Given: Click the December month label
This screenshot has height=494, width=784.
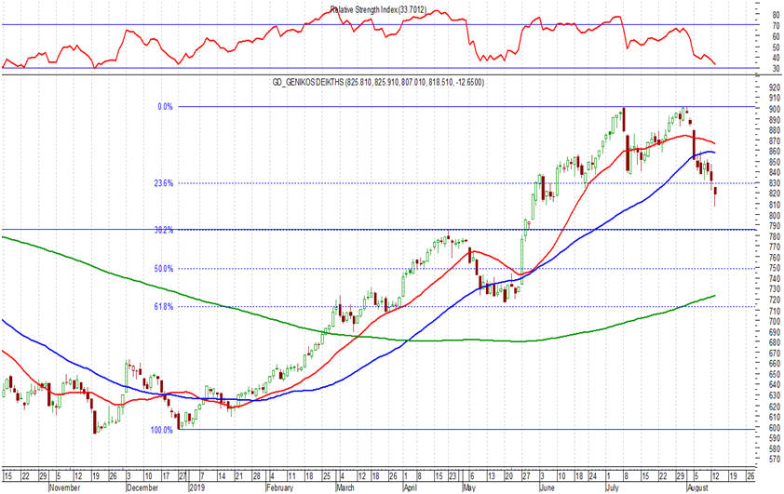Looking at the screenshot, I should pos(142,487).
